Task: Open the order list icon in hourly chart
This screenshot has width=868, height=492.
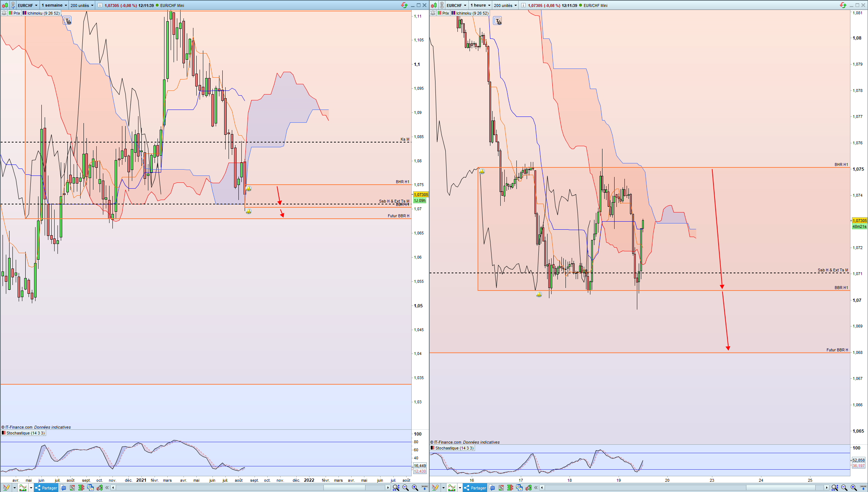Action: 501,488
